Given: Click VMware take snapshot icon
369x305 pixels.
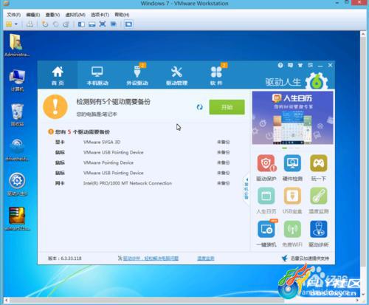Looking at the screenshot, I should point(45,24).
